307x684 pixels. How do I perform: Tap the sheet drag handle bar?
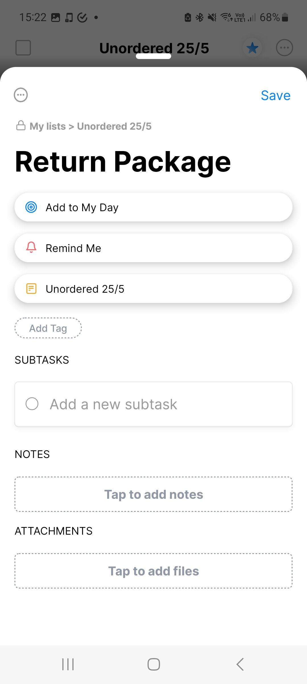tap(153, 56)
